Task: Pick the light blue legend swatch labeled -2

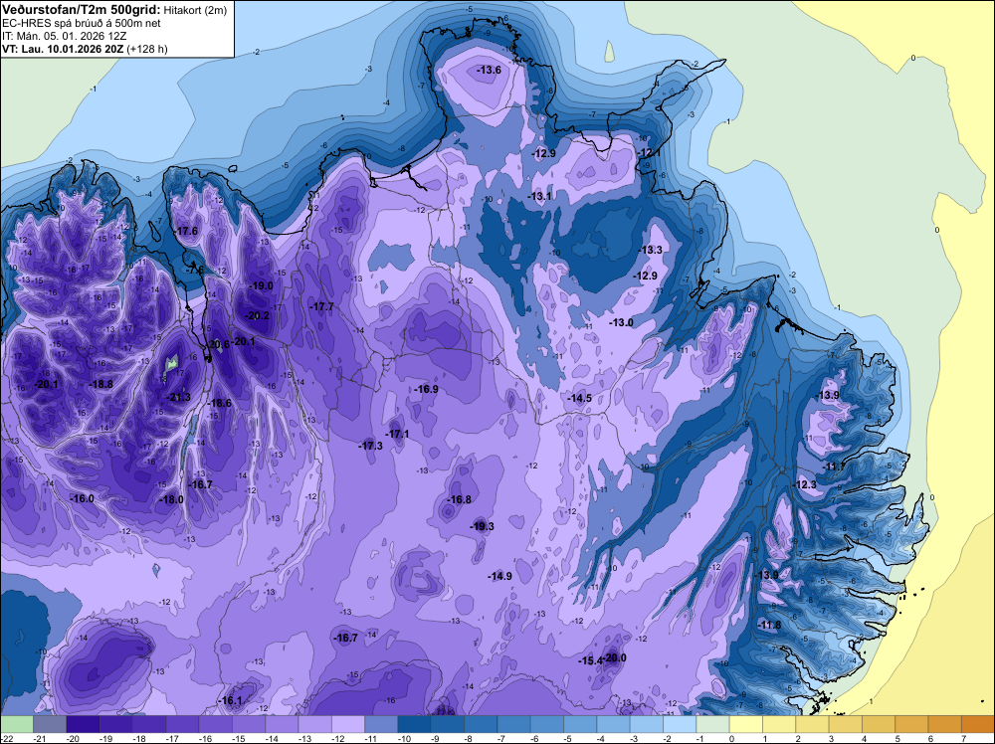Action: tap(680, 724)
